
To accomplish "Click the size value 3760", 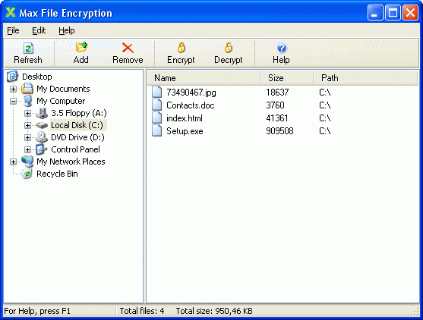I will (275, 105).
